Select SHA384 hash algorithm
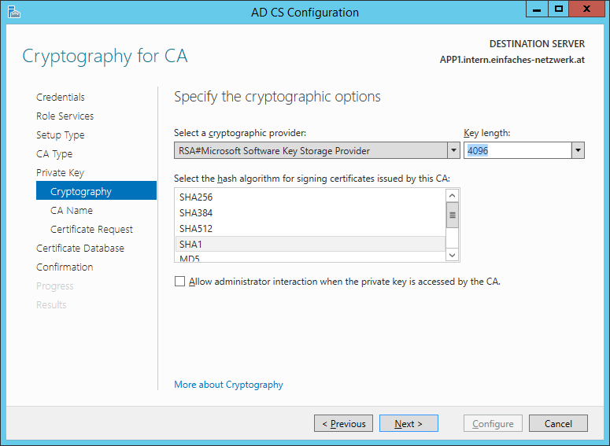 point(196,213)
